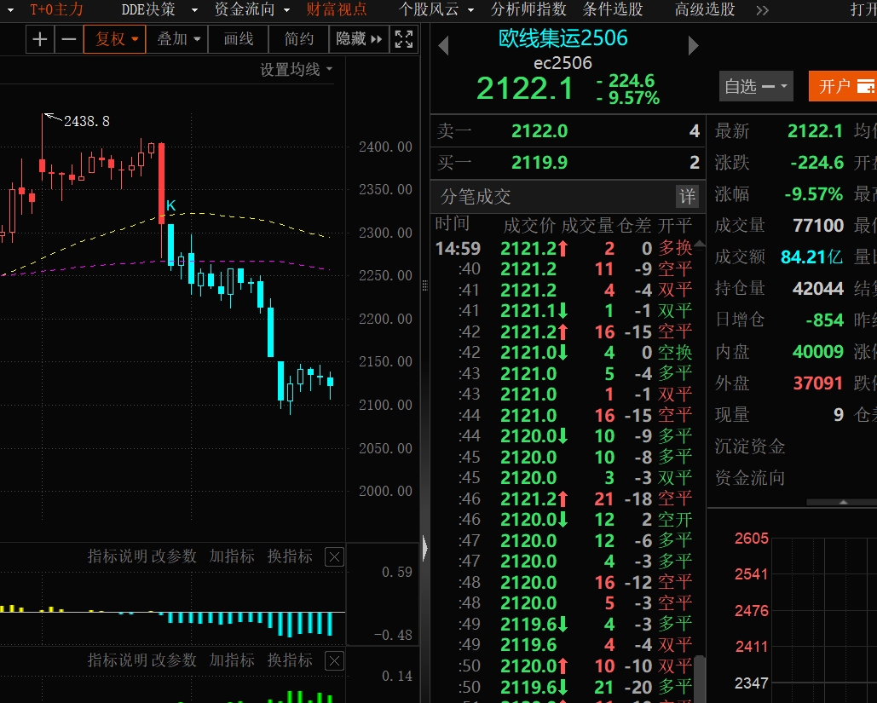Zoom out chart with minus button
Viewport: 877px width, 703px height.
click(x=69, y=39)
